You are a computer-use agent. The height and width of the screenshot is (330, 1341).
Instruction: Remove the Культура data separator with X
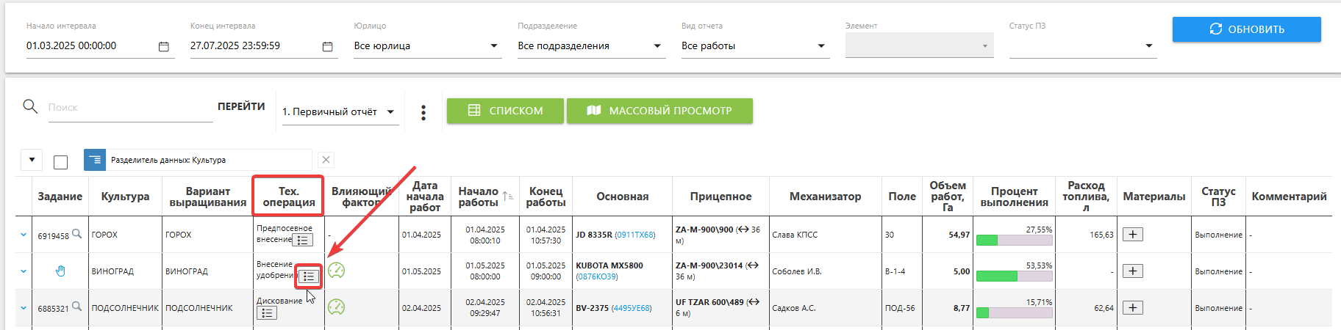coord(326,160)
